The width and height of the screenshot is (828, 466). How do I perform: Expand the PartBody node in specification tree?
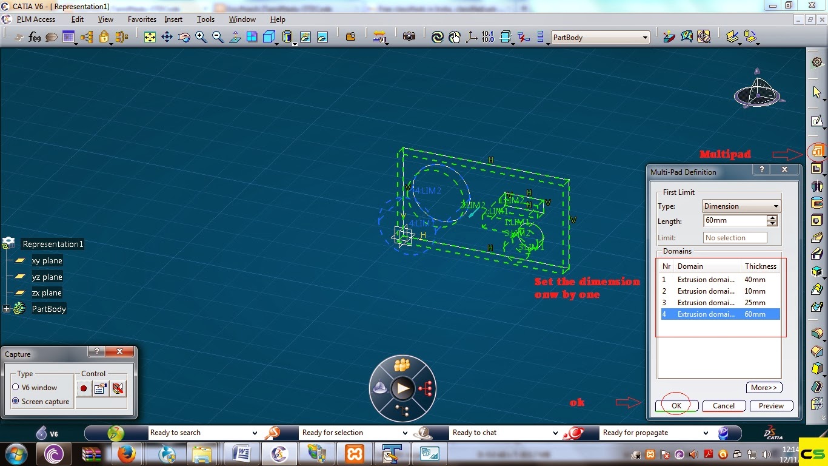tap(5, 309)
